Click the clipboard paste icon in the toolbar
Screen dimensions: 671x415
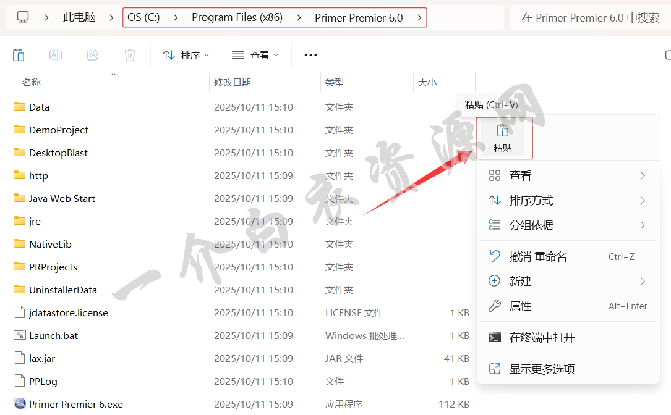[x=19, y=55]
